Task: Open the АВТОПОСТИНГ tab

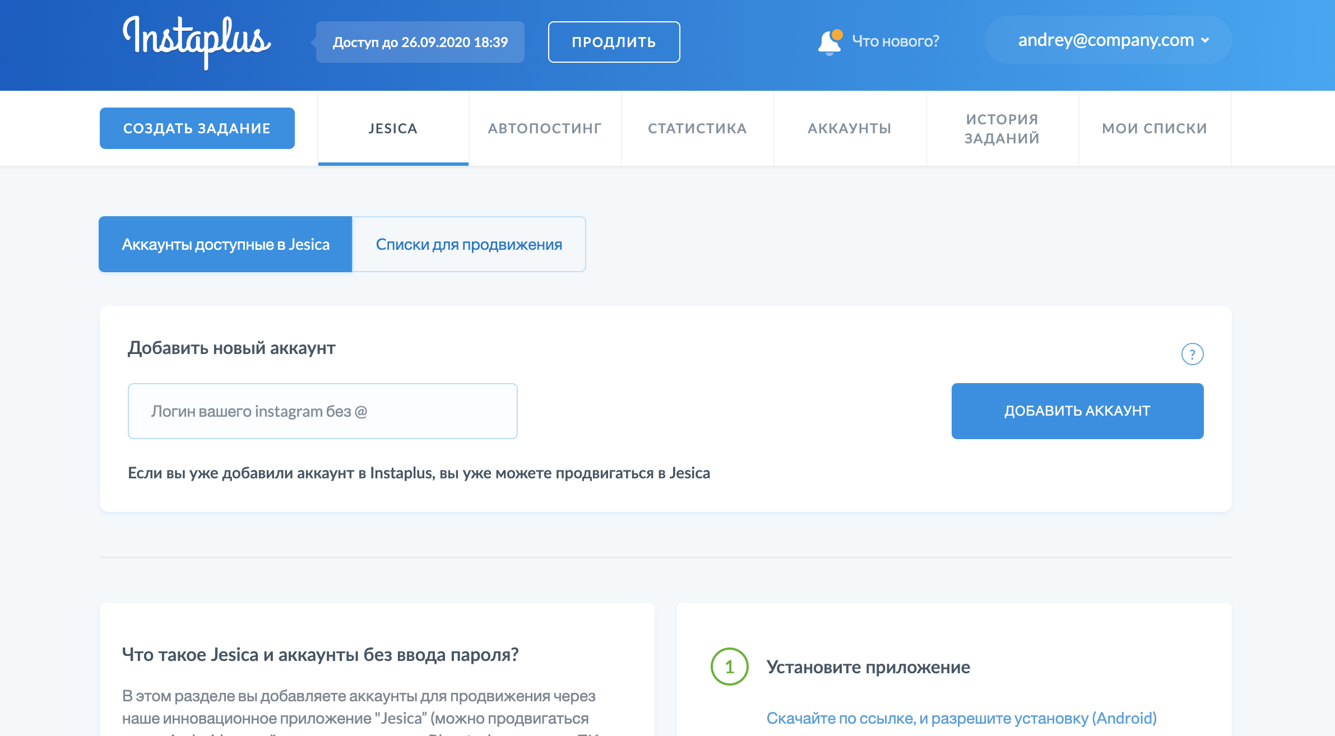Action: (545, 128)
